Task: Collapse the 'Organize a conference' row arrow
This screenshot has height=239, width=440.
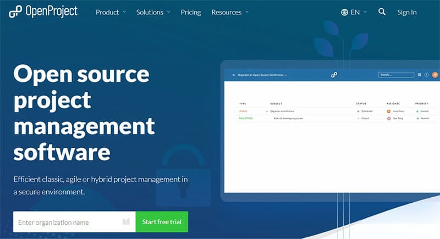Action: (x=267, y=112)
